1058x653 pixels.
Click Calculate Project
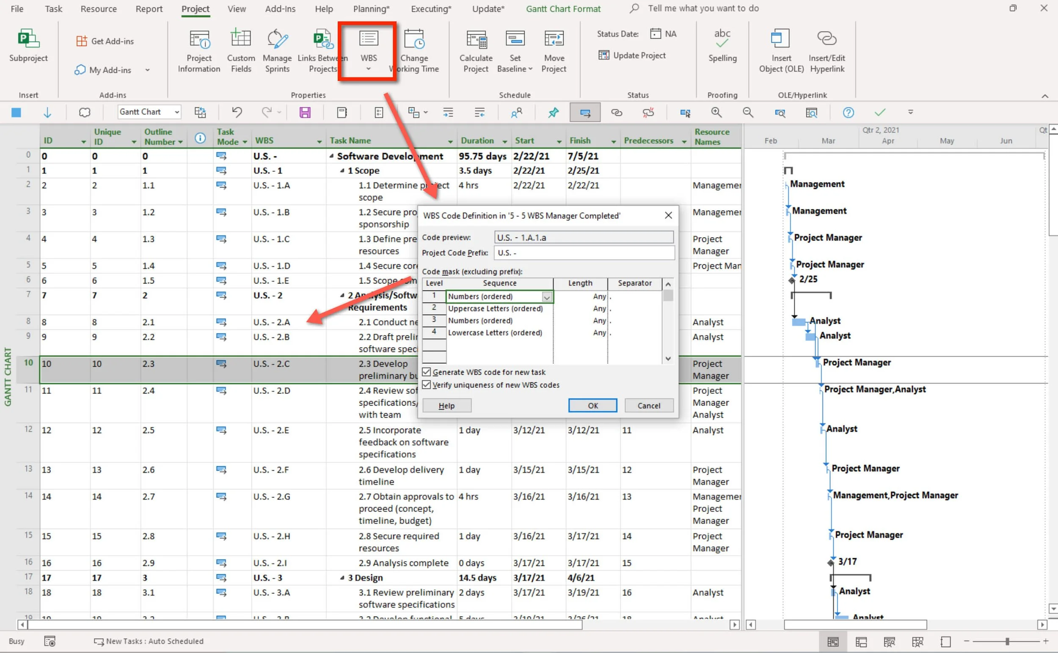point(476,51)
